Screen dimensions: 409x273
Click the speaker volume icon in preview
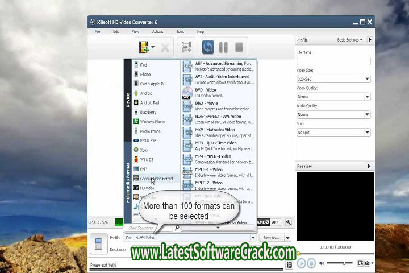pyautogui.click(x=322, y=263)
